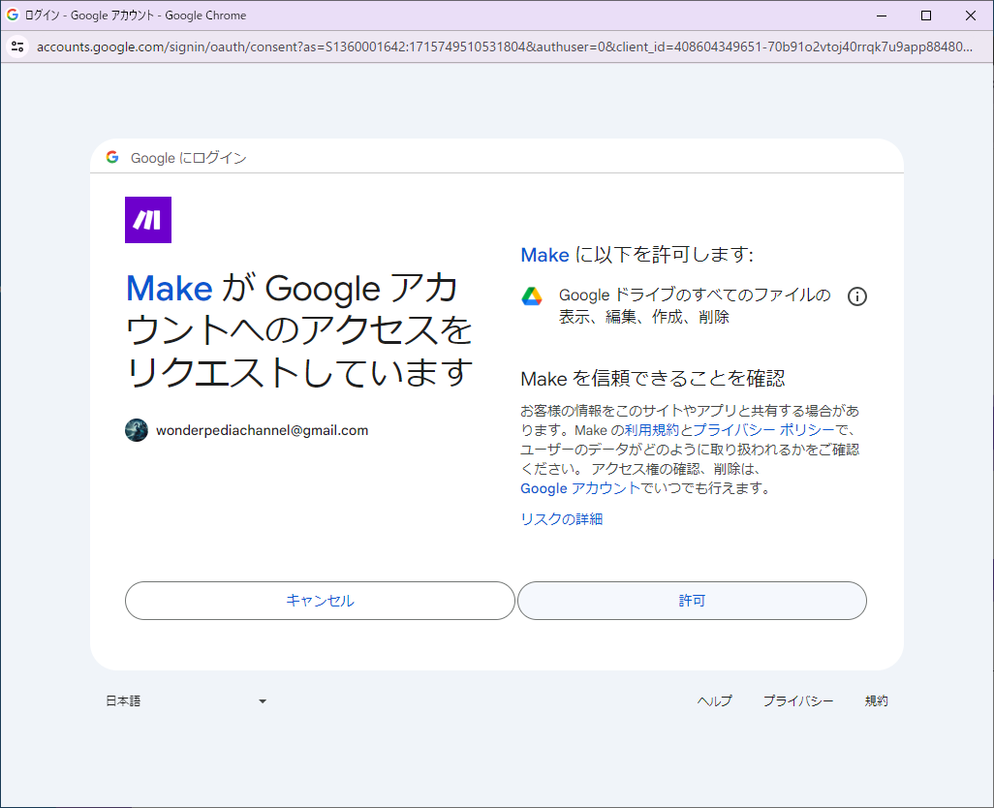Click the account avatar for wonderpediachannel@gmail.com
994x808 pixels.
pos(137,430)
